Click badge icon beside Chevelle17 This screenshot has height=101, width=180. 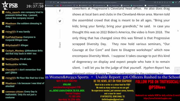(3, 70)
